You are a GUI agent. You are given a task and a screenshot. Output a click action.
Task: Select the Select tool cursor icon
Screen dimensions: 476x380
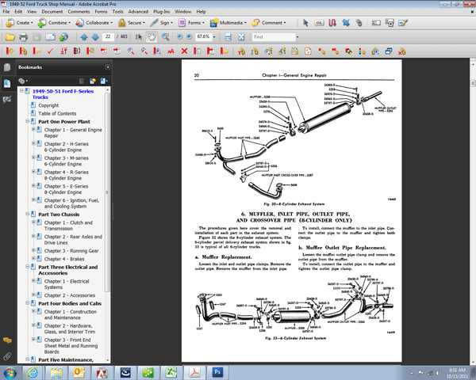139,37
